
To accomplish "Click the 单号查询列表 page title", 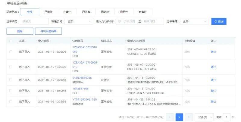I will tap(17, 3).
